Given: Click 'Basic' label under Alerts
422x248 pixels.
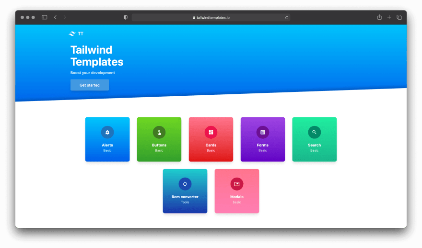Looking at the screenshot, I should 107,150.
